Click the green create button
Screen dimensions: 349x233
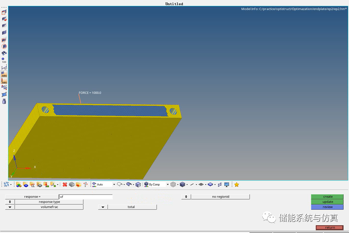327,197
